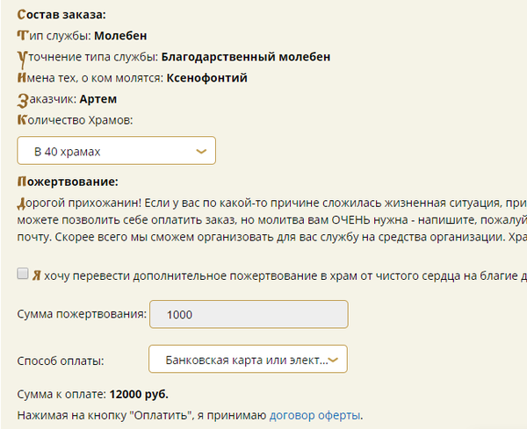Click the "Пожертвование:" section heading
Screen dimensions: 527x429
coord(67,182)
